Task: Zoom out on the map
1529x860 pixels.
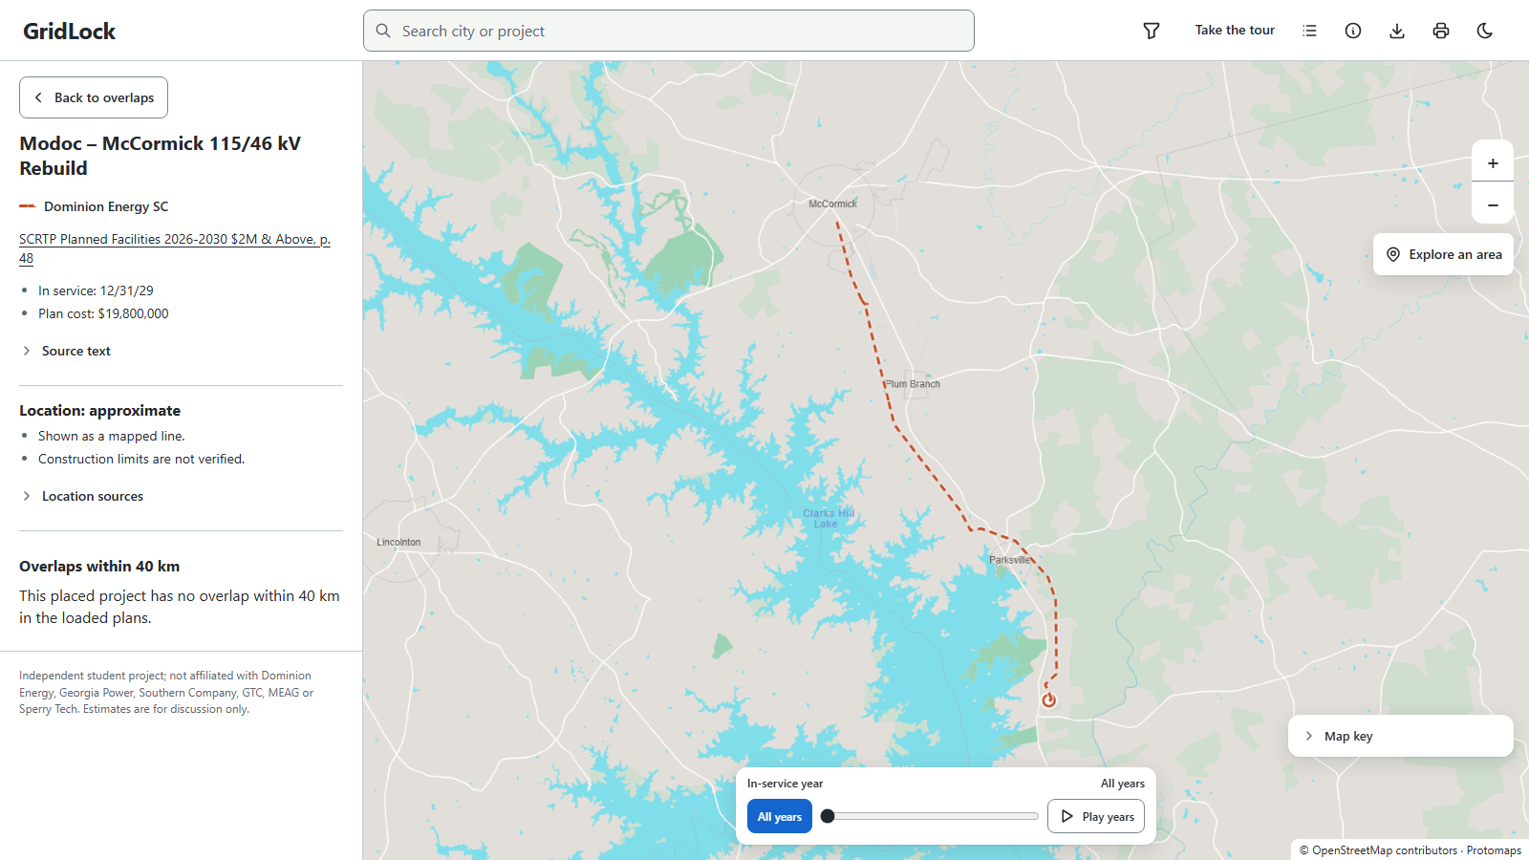Action: 1493,204
